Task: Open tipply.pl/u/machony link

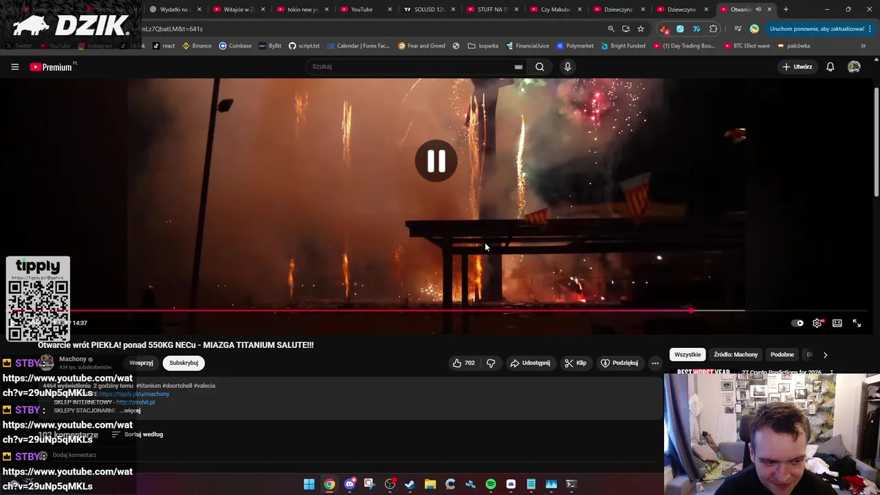Action: [135, 394]
